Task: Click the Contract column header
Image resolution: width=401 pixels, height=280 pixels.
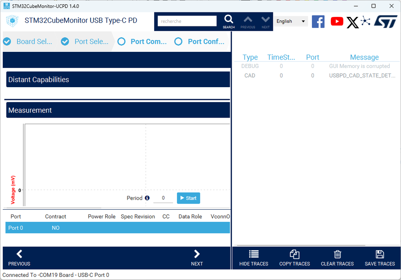Action: point(55,217)
